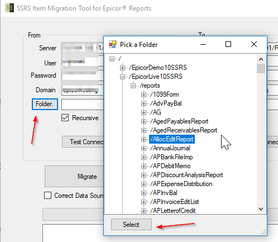The image size is (278, 242).
Task: Collapse the root / tree node
Action: point(112,59)
